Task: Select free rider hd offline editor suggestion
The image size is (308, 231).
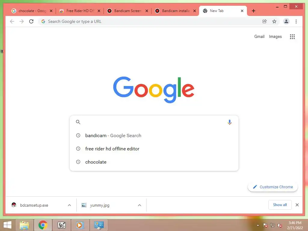Action: click(154, 149)
